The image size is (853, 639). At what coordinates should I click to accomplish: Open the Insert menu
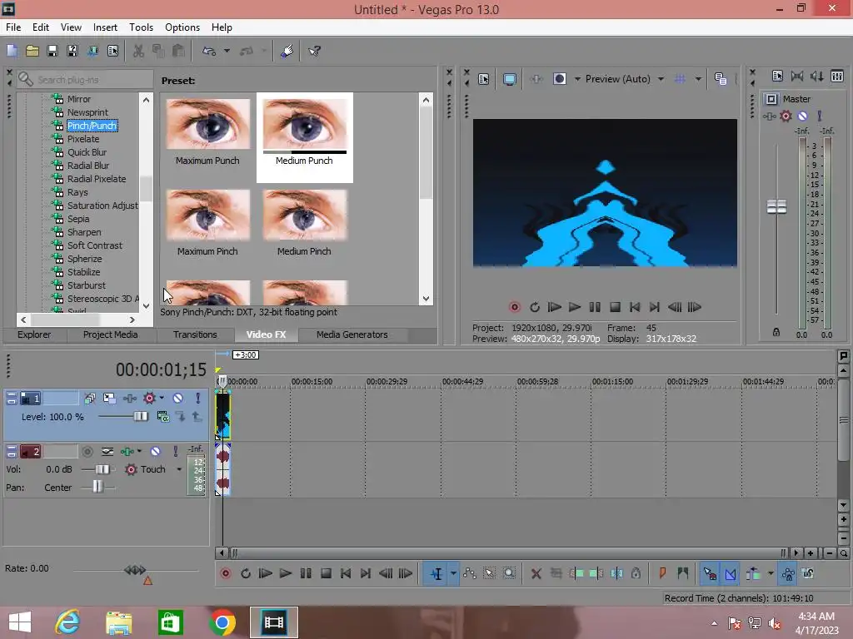[105, 27]
